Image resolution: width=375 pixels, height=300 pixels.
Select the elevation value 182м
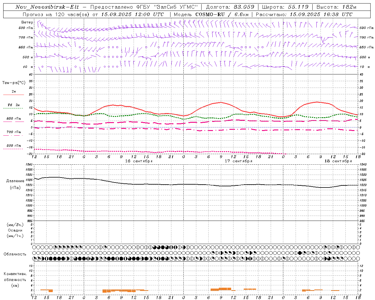point(349,7)
